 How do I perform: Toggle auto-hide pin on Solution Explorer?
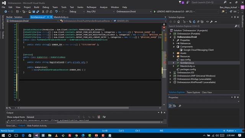tap(235, 17)
